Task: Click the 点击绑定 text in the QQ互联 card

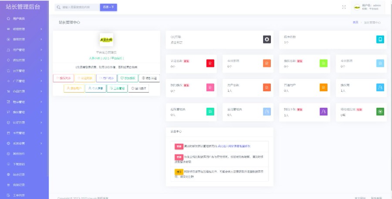Action: pyautogui.click(x=176, y=43)
